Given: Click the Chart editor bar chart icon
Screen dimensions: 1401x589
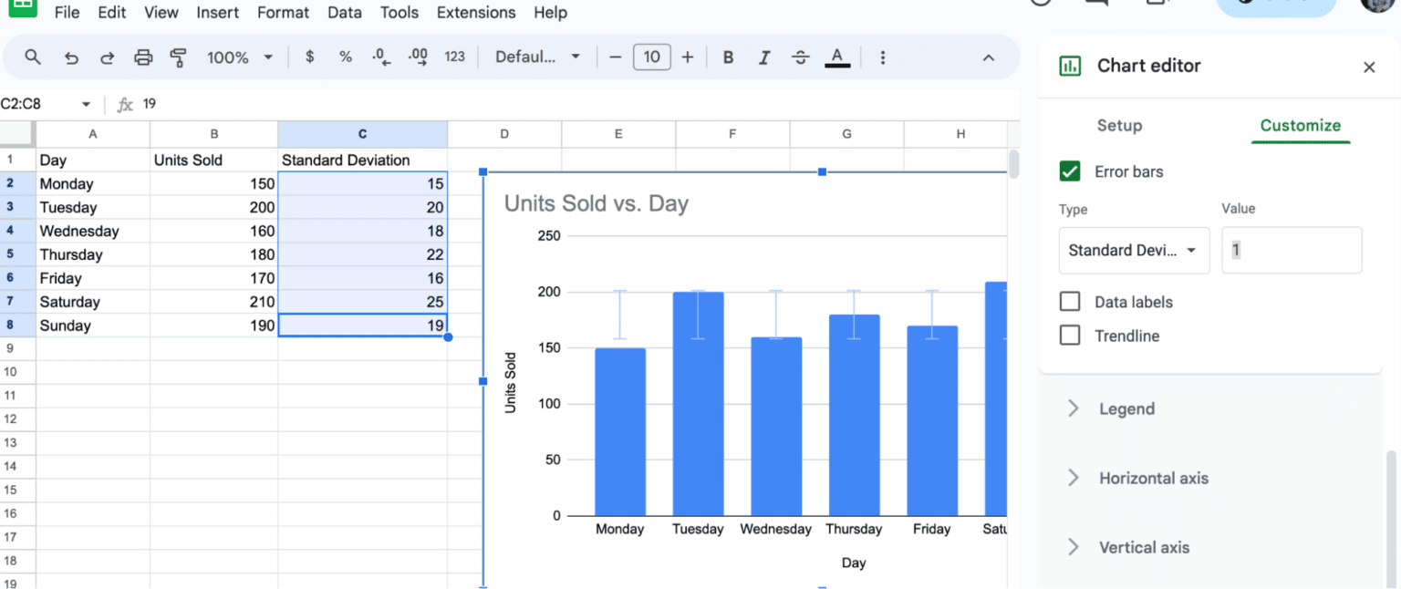Looking at the screenshot, I should coord(1069,66).
